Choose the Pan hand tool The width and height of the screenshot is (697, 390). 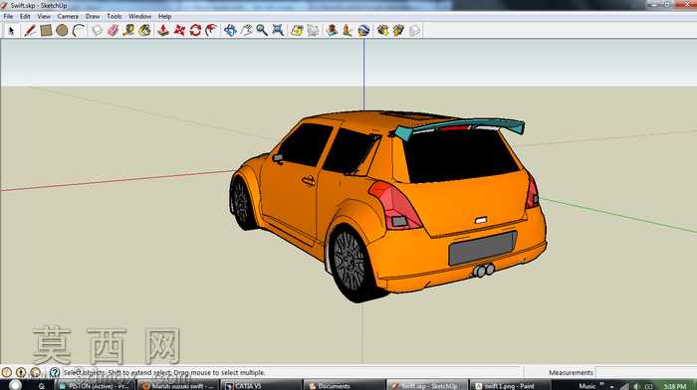pyautogui.click(x=246, y=30)
